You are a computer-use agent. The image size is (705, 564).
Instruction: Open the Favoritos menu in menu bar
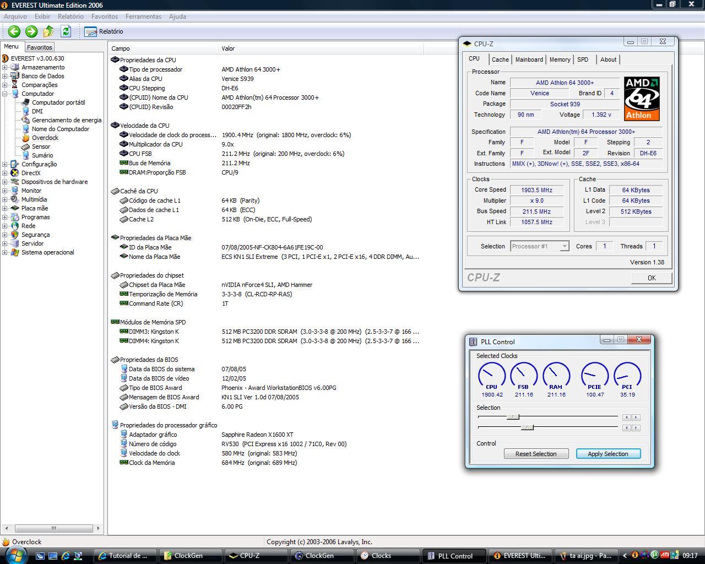pos(105,17)
